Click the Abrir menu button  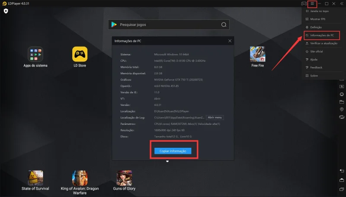(x=215, y=118)
